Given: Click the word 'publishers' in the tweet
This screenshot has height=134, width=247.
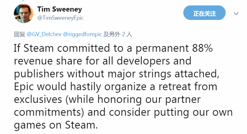Looking at the screenshot, I should point(39,74).
